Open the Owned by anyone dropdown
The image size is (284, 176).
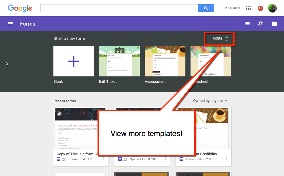pyautogui.click(x=210, y=101)
